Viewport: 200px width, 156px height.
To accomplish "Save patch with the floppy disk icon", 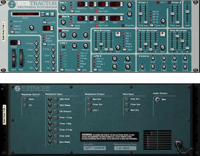I will [52, 14].
